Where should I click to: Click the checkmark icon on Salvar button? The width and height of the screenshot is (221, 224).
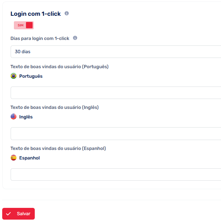8,214
